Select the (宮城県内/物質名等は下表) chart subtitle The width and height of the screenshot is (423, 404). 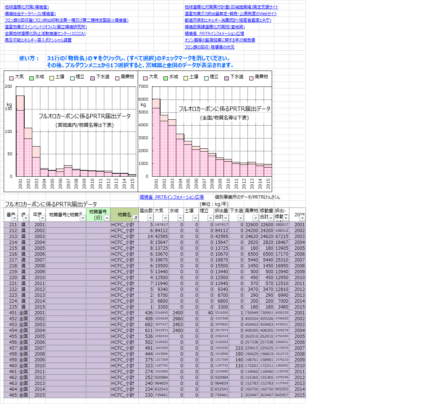[84, 125]
